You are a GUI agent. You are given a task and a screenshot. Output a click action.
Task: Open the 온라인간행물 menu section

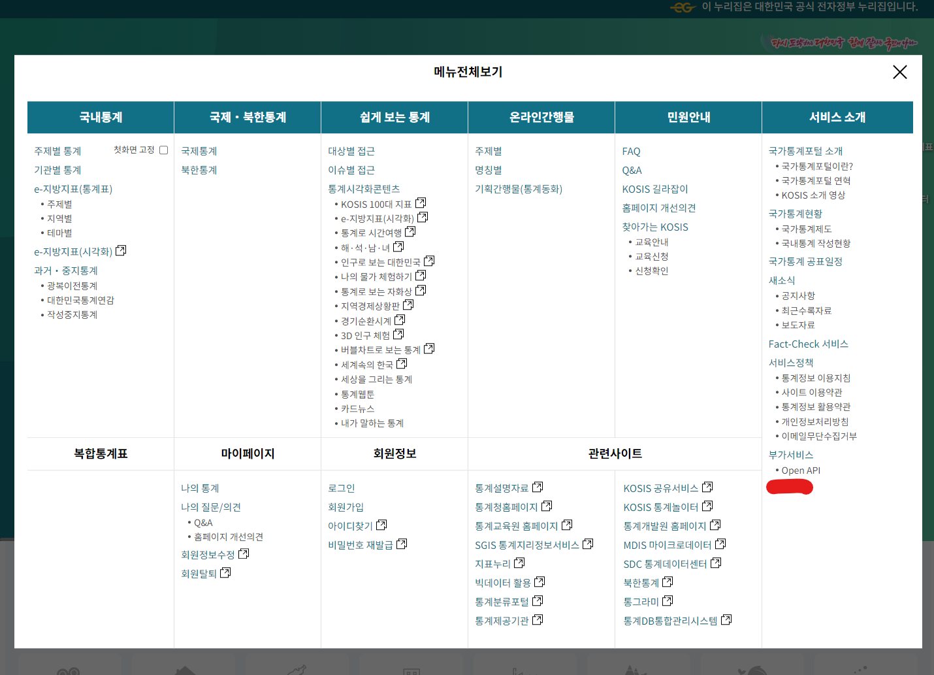[541, 117]
